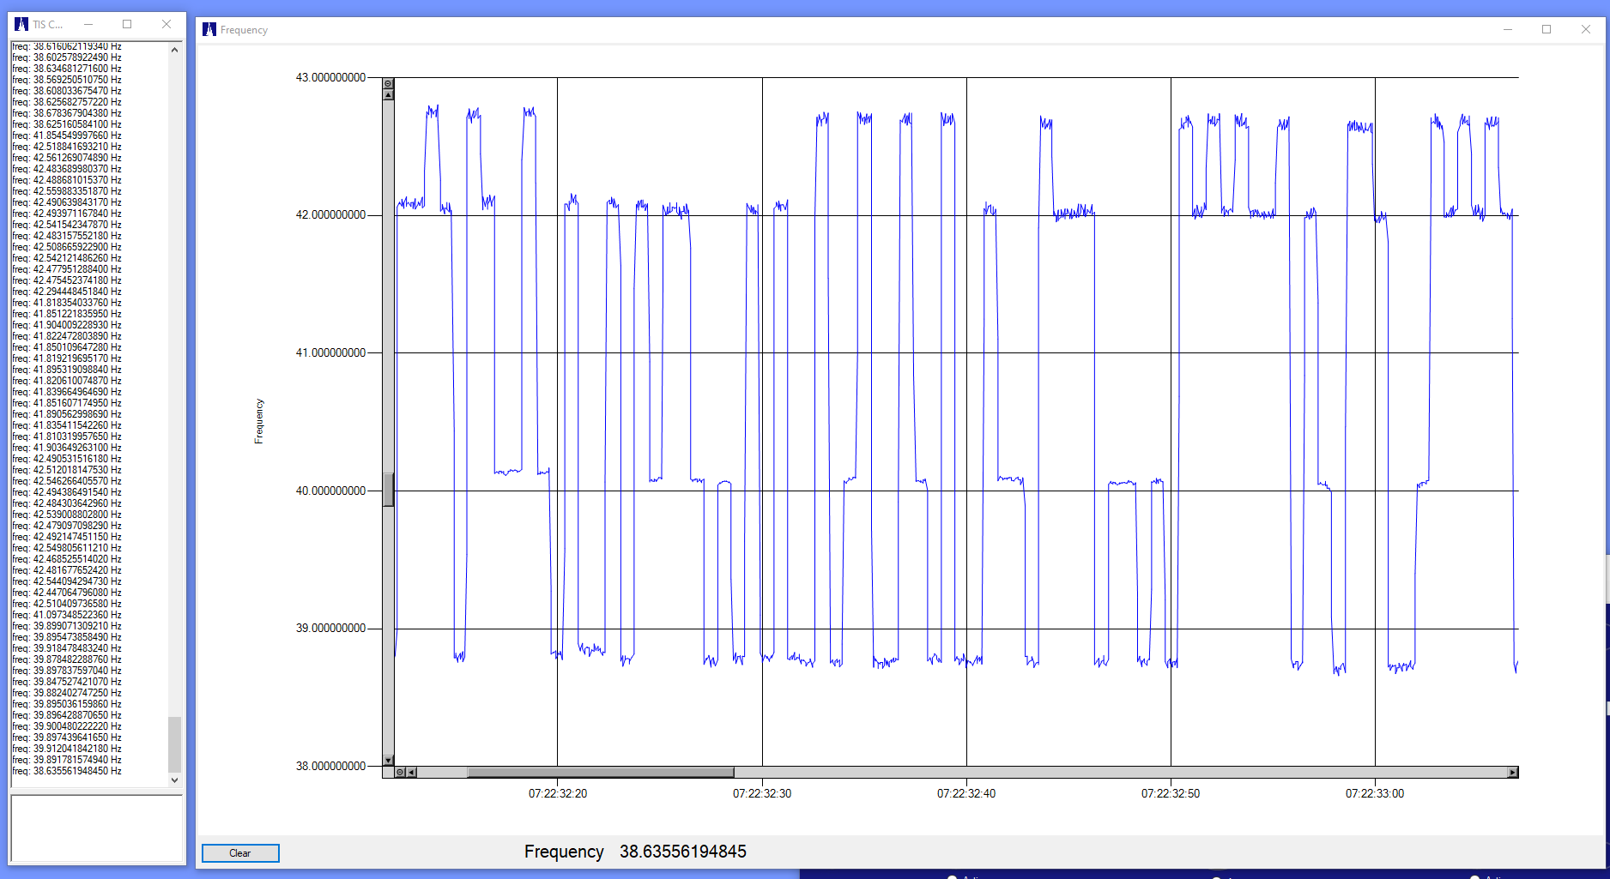Click the TIS log list scrollbar thumb
Image resolution: width=1610 pixels, height=879 pixels.
175,744
